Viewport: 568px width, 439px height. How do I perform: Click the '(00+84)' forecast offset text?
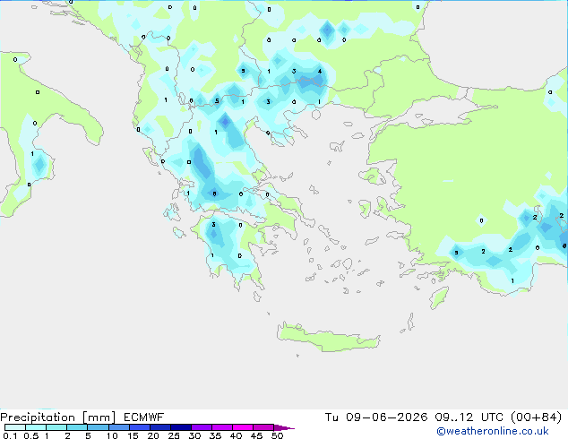(x=536, y=417)
